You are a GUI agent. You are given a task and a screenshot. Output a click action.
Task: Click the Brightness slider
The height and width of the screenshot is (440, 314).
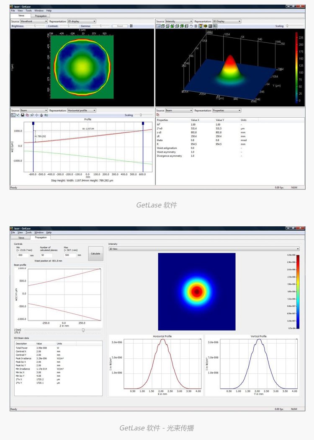pyautogui.click(x=35, y=26)
